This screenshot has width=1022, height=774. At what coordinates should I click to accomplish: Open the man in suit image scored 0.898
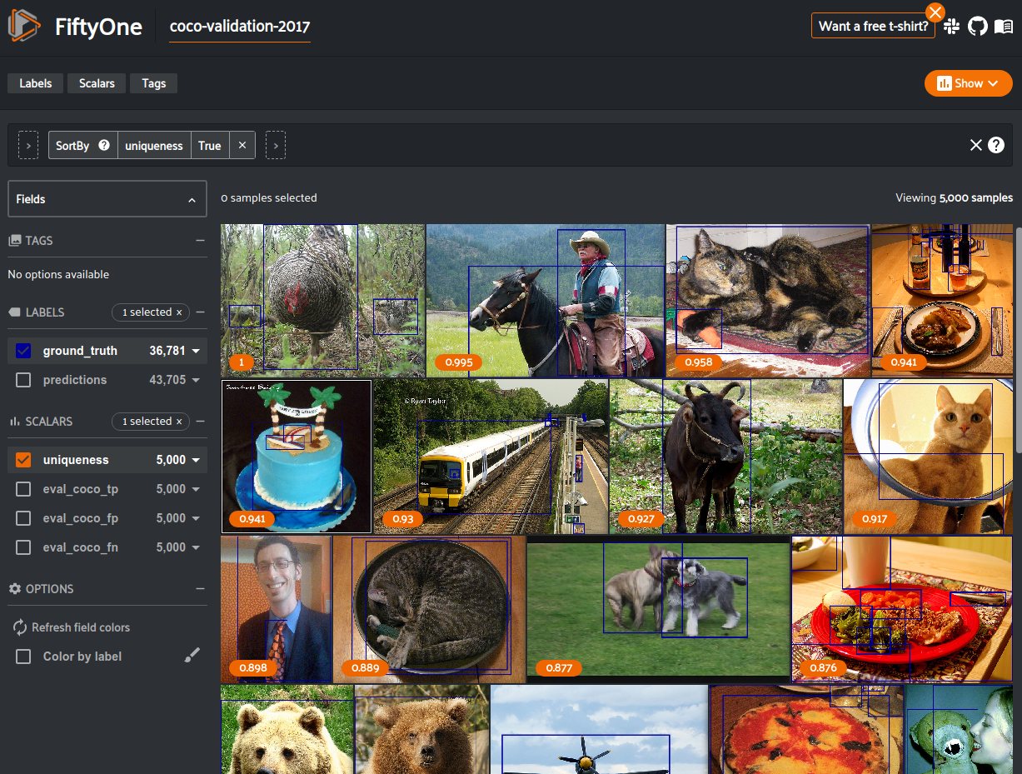(x=277, y=609)
